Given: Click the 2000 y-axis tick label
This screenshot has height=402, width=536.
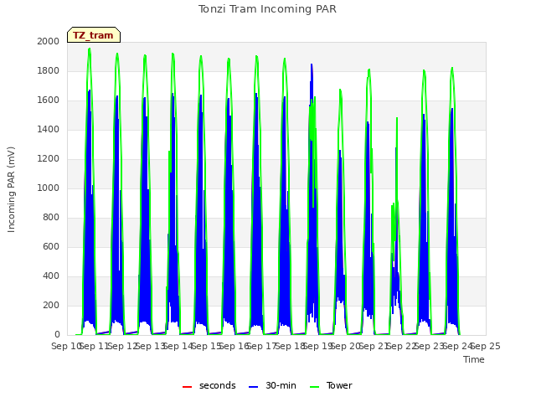Looking at the screenshot, I should pyautogui.click(x=49, y=41).
